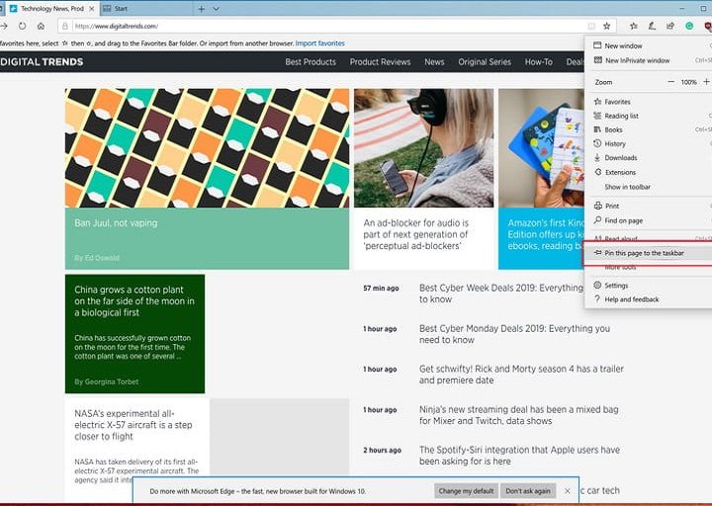This screenshot has height=506, width=712.
Task: Open the new tab plus icon
Action: tap(202, 8)
